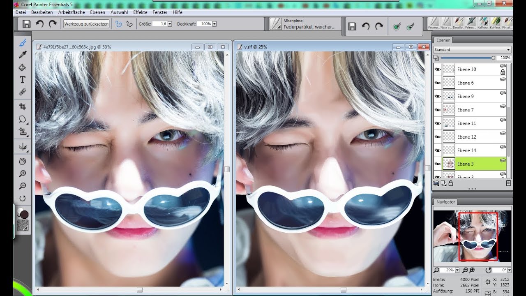
Task: Open the Effekte menu
Action: click(x=140, y=12)
